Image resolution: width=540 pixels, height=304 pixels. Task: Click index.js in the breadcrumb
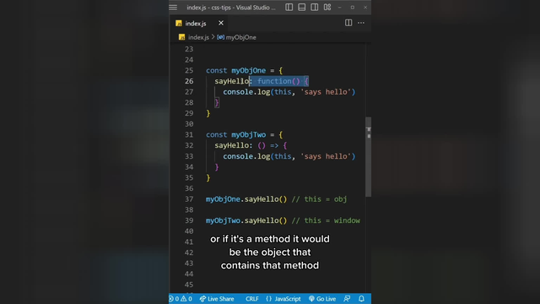pos(198,37)
